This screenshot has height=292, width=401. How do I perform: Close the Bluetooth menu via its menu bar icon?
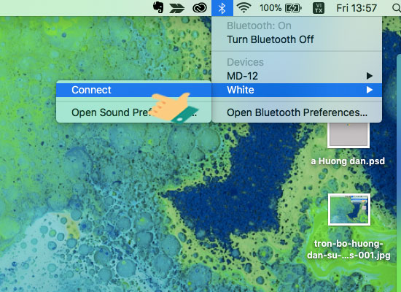click(x=222, y=8)
